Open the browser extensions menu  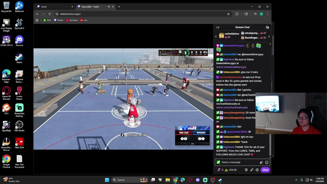coord(237,14)
